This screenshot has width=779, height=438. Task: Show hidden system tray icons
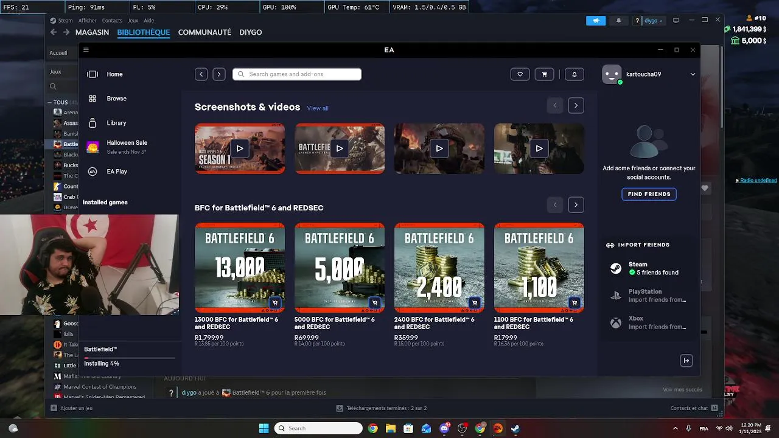coord(675,428)
